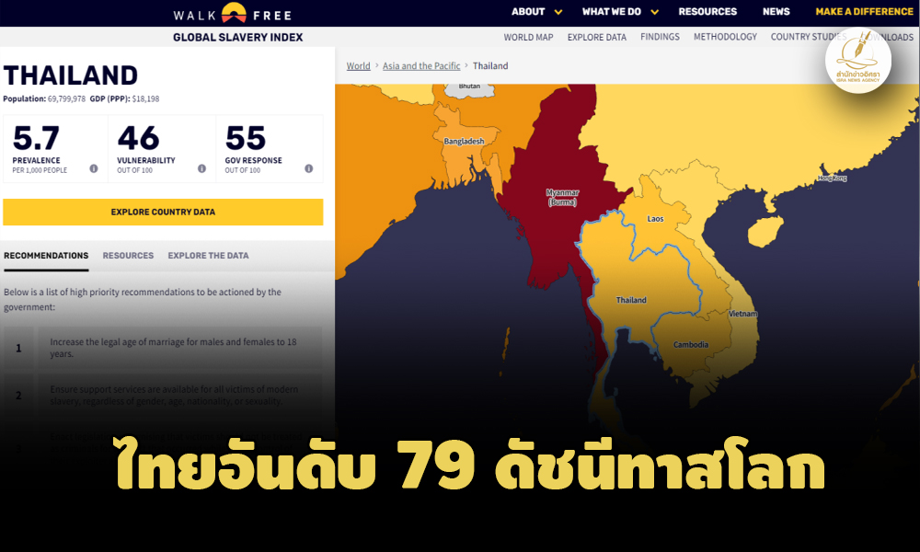This screenshot has height=552, width=920.
Task: Open the Vulnerability info icon
Action: (201, 168)
